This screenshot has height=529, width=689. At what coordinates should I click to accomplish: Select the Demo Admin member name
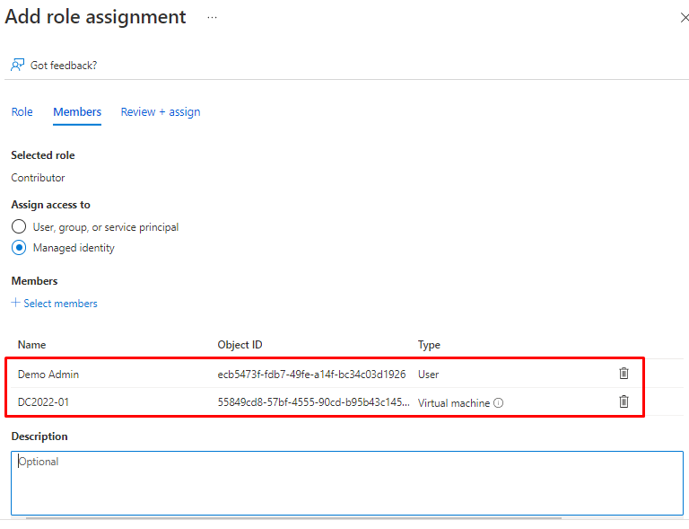pyautogui.click(x=48, y=375)
